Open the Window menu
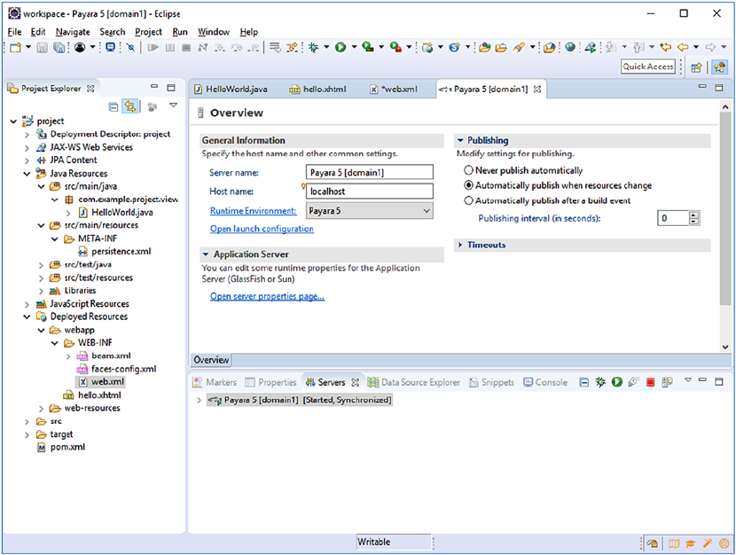The height and width of the screenshot is (555, 736). pyautogui.click(x=214, y=32)
